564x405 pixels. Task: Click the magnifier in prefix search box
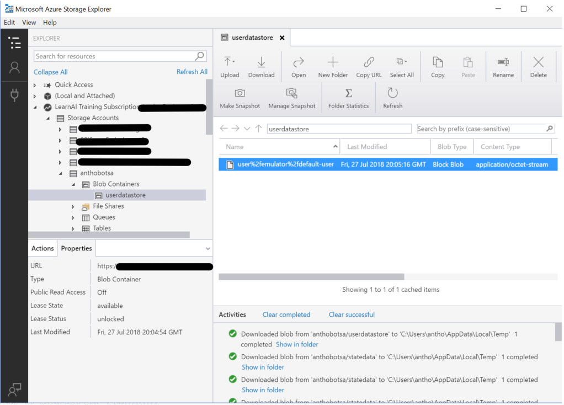coord(549,129)
